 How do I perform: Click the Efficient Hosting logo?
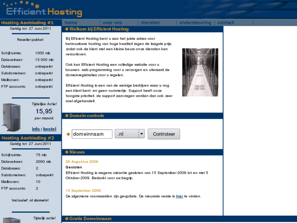pos(43,9)
